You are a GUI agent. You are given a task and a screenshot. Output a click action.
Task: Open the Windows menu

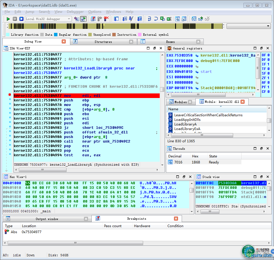pyautogui.click(x=113, y=12)
